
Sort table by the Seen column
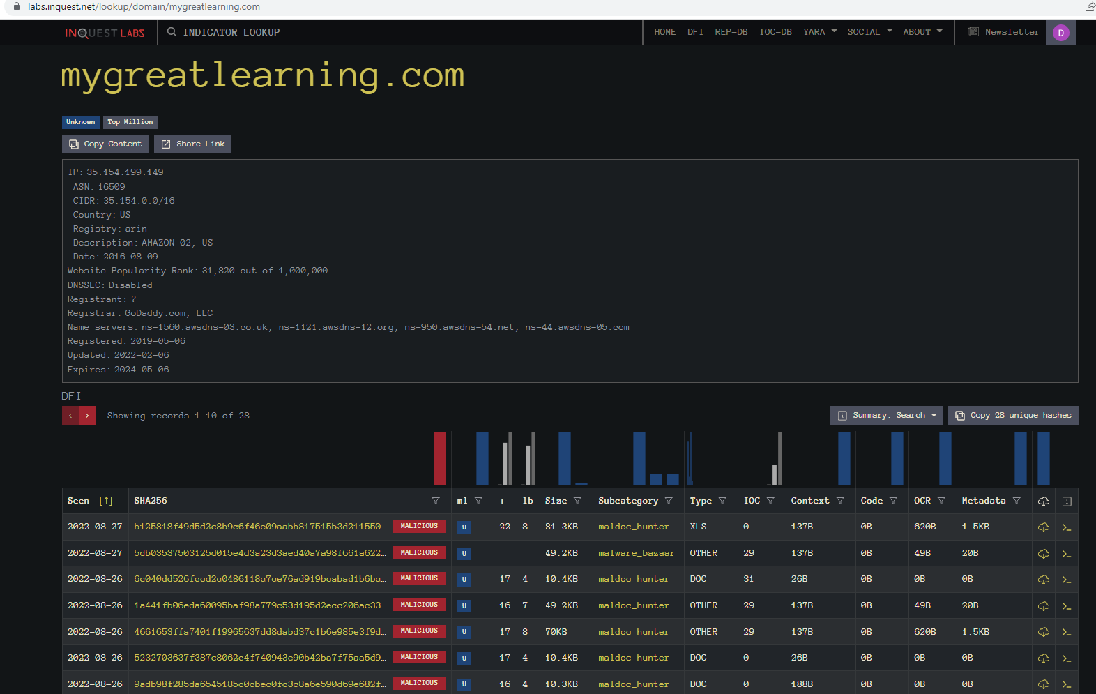pyautogui.click(x=90, y=501)
